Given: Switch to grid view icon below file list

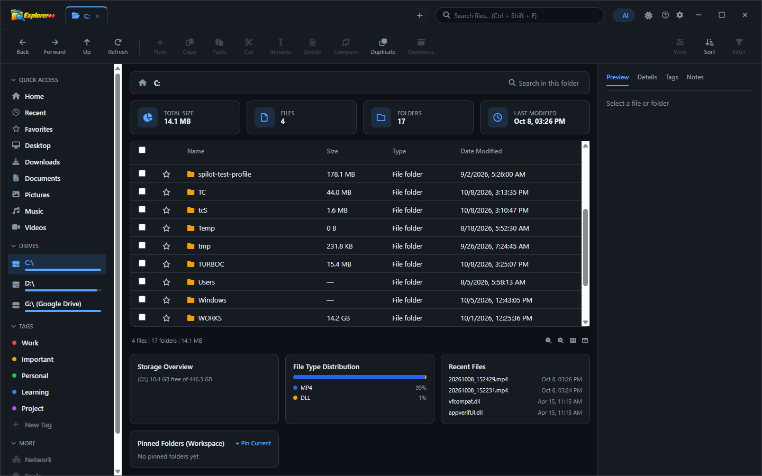Looking at the screenshot, I should pyautogui.click(x=573, y=341).
